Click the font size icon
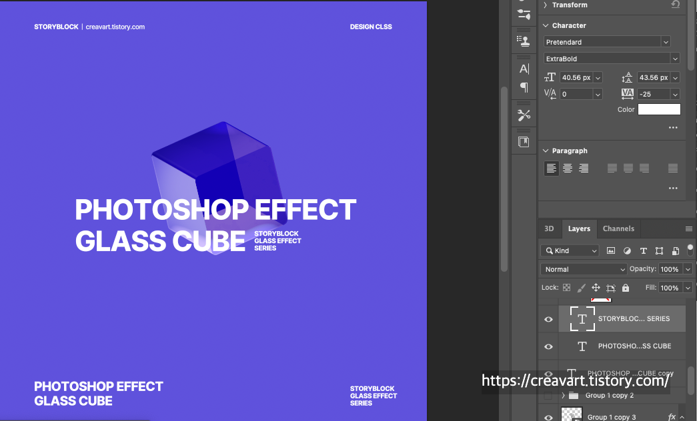 [x=550, y=77]
